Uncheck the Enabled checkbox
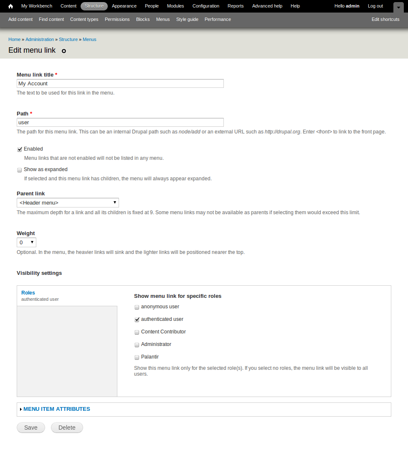 pos(20,149)
